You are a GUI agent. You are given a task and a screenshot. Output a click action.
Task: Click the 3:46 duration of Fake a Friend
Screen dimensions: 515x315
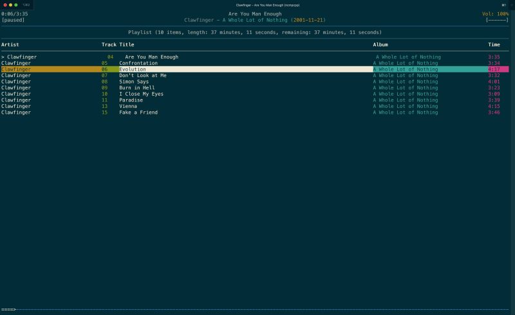(x=494, y=113)
